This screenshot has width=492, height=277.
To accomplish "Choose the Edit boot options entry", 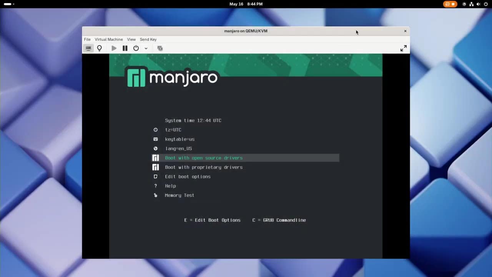I will pyautogui.click(x=188, y=177).
